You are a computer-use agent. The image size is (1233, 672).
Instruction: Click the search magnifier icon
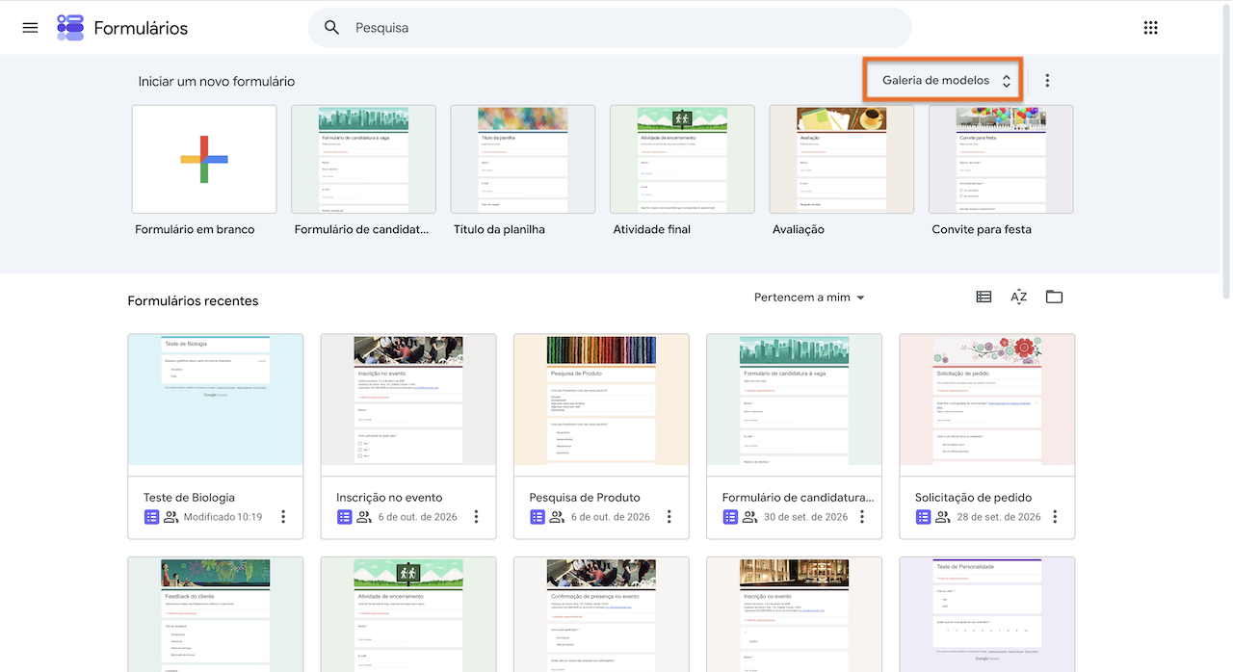[x=332, y=28]
